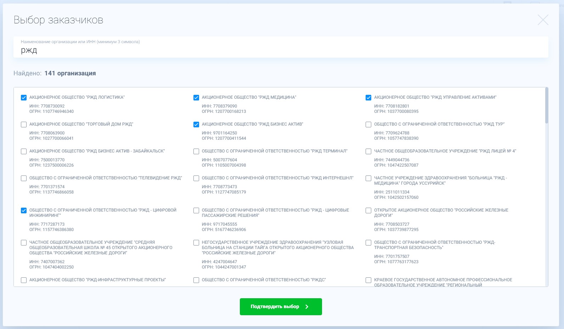The height and width of the screenshot is (329, 564).
Task: Click the text "ИНН: 7701371574"
Action: 47,187
